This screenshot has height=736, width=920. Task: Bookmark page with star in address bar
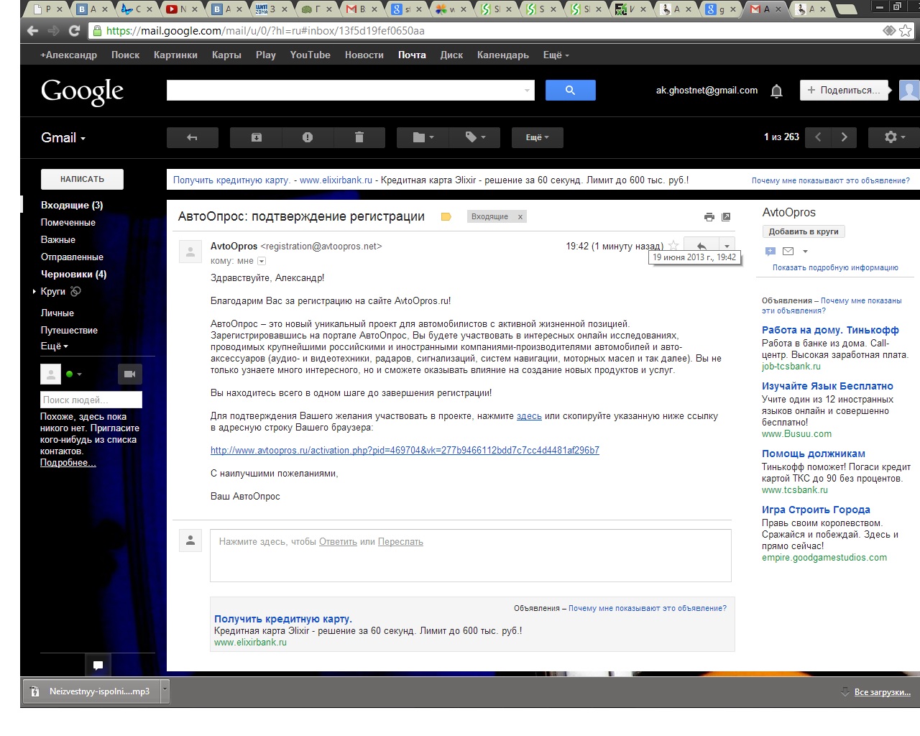(x=906, y=30)
